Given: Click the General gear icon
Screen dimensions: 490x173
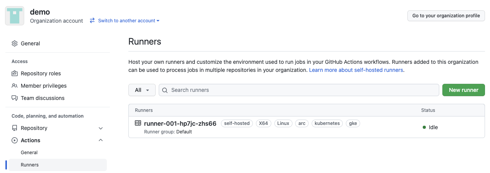Looking at the screenshot, I should click(15, 43).
